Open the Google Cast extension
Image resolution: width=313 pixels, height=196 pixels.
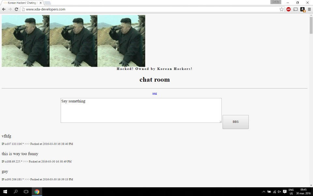pos(295,9)
